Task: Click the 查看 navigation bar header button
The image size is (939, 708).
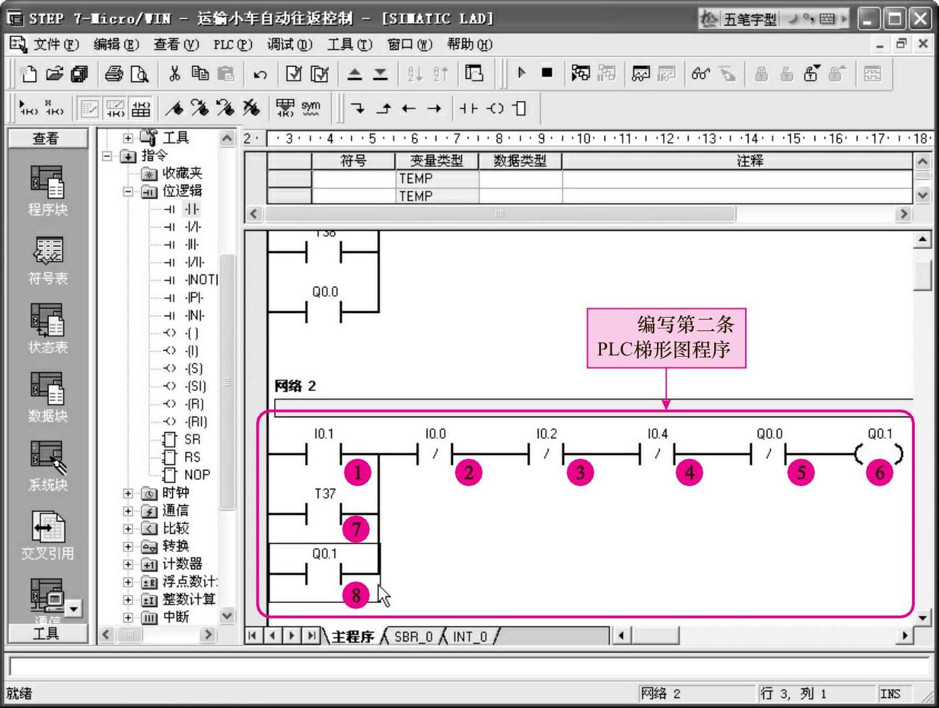Action: (x=47, y=138)
